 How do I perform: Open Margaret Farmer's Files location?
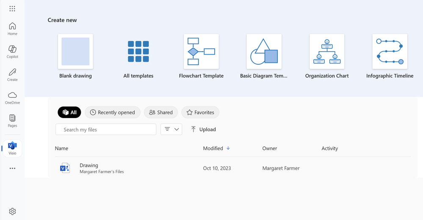[x=102, y=172]
